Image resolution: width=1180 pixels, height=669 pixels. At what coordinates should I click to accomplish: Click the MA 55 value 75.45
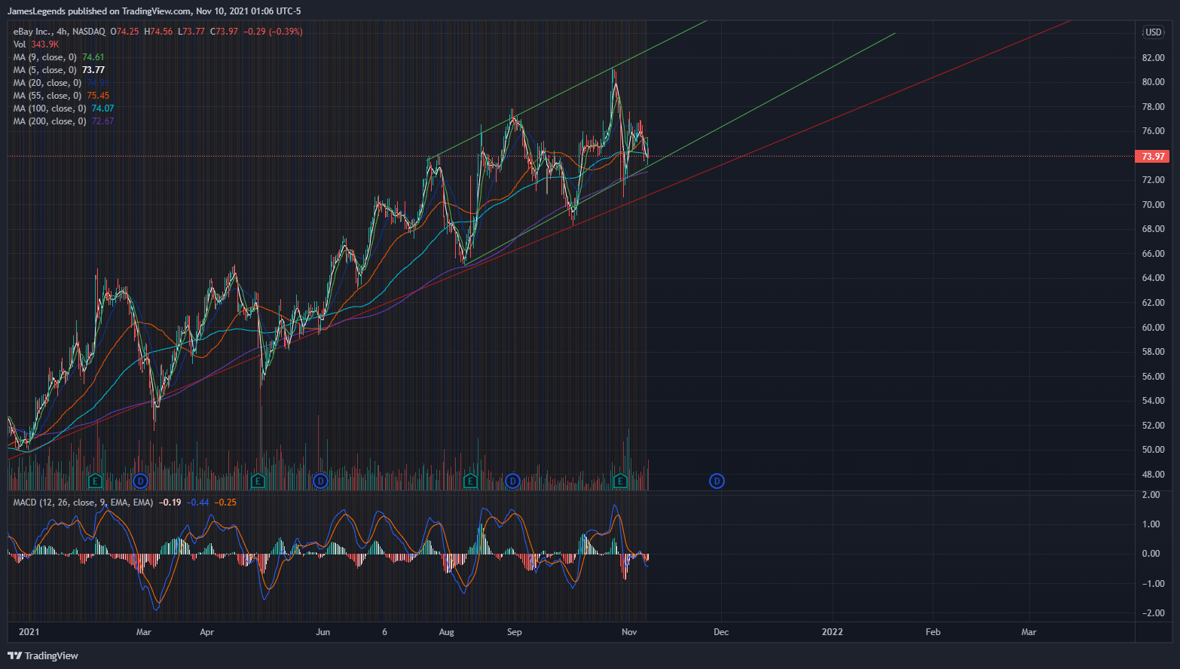(x=98, y=96)
